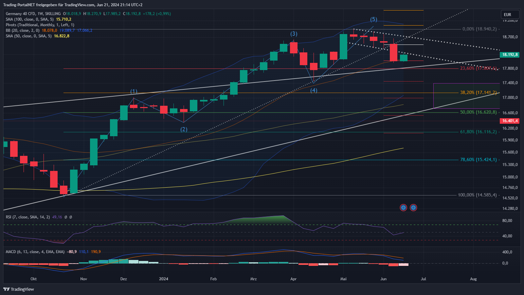This screenshot has width=524, height=295.
Task: Click the Nov label on time axis
Action: click(x=83, y=279)
